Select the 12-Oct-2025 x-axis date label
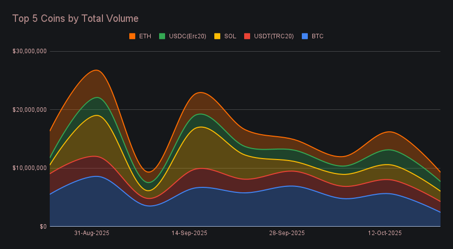Viewport: 453px width, 249px height. tap(384, 233)
